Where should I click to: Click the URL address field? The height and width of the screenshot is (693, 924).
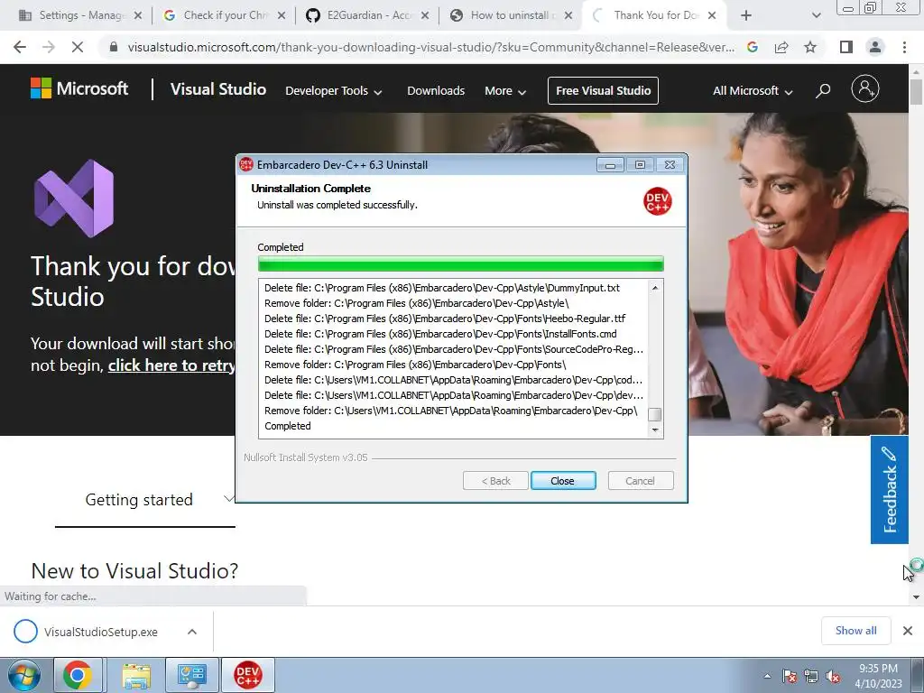(x=430, y=47)
